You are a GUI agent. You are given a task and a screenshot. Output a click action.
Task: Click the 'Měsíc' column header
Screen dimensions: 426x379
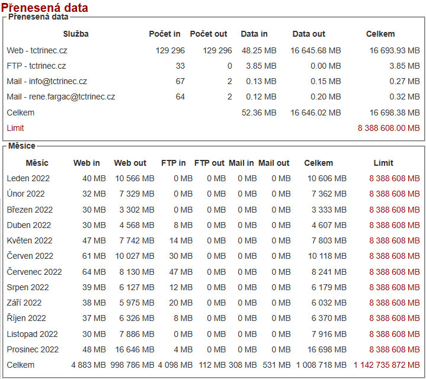pos(37,163)
